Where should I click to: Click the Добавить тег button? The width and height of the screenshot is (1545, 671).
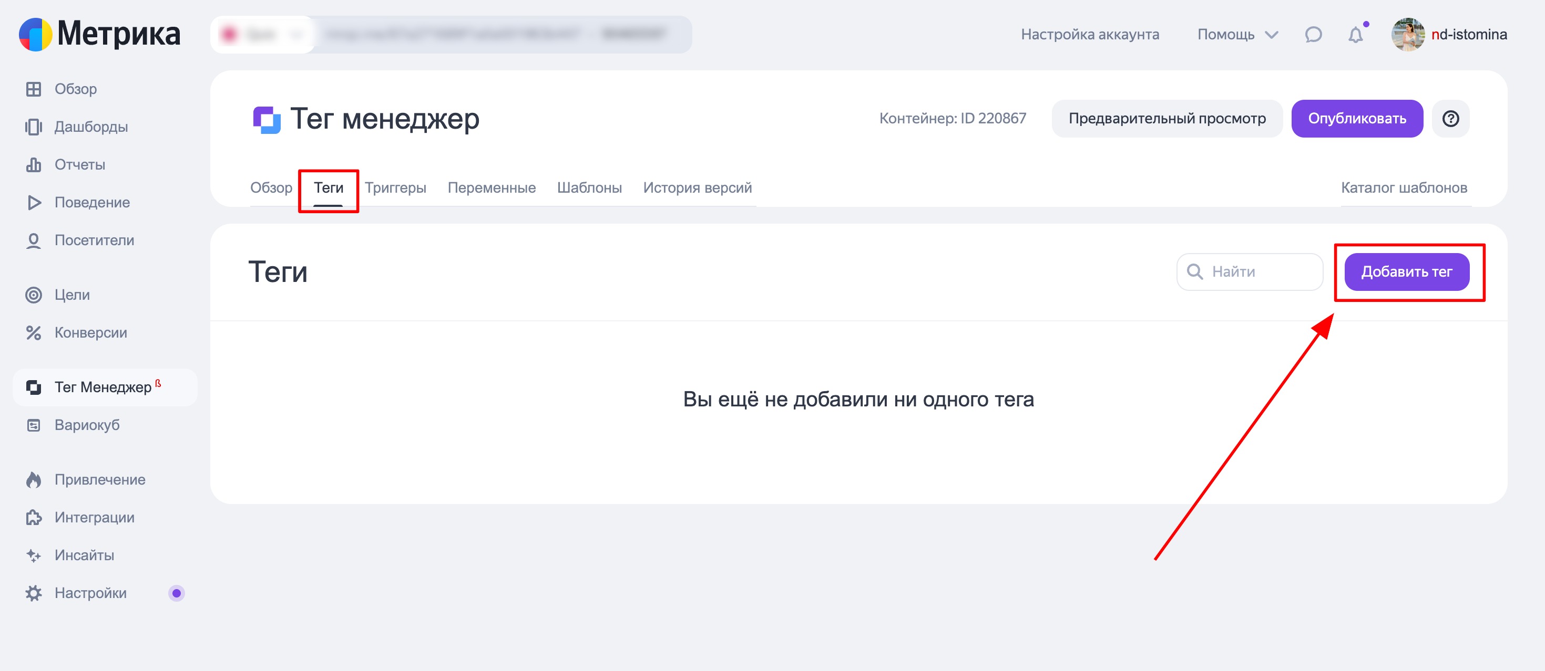click(x=1406, y=272)
